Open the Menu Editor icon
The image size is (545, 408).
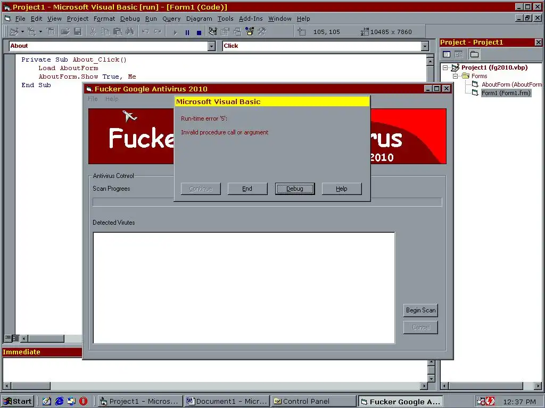pos(51,31)
